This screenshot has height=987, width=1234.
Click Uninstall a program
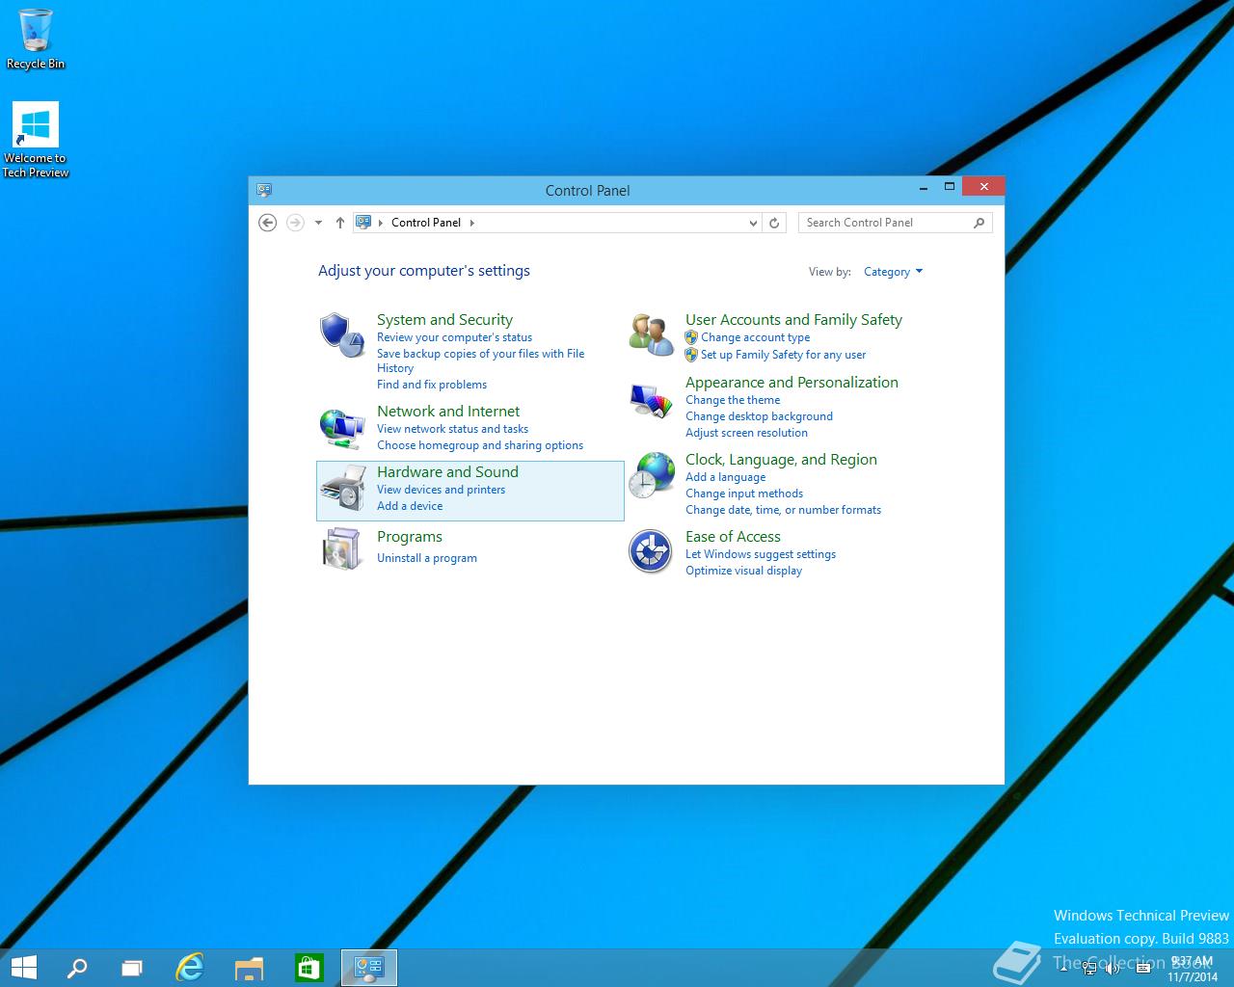[427, 558]
